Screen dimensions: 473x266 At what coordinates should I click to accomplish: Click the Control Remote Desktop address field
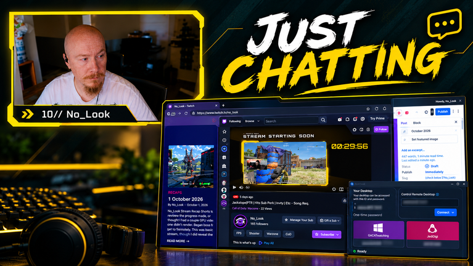pyautogui.click(x=430, y=203)
